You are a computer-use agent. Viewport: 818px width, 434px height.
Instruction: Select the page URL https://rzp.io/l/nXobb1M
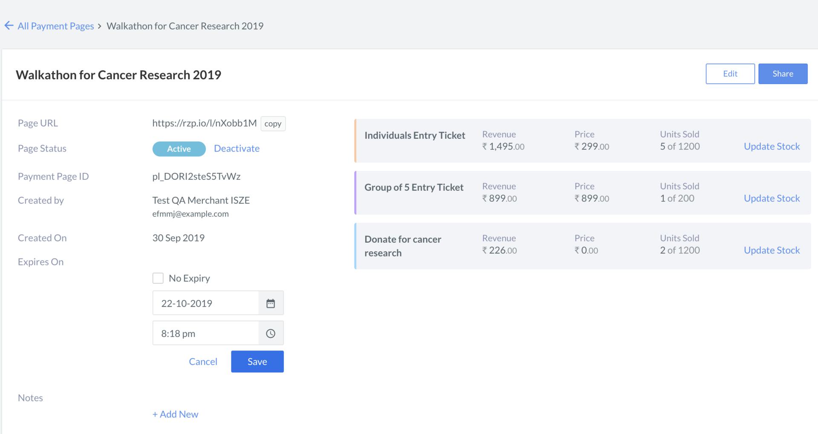204,123
